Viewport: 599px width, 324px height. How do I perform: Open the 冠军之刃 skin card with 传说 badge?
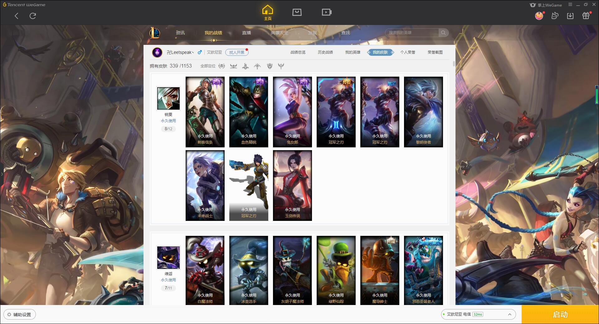coord(336,112)
